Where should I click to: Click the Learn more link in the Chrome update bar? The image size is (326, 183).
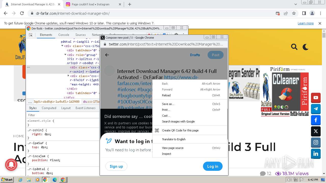(306, 23)
